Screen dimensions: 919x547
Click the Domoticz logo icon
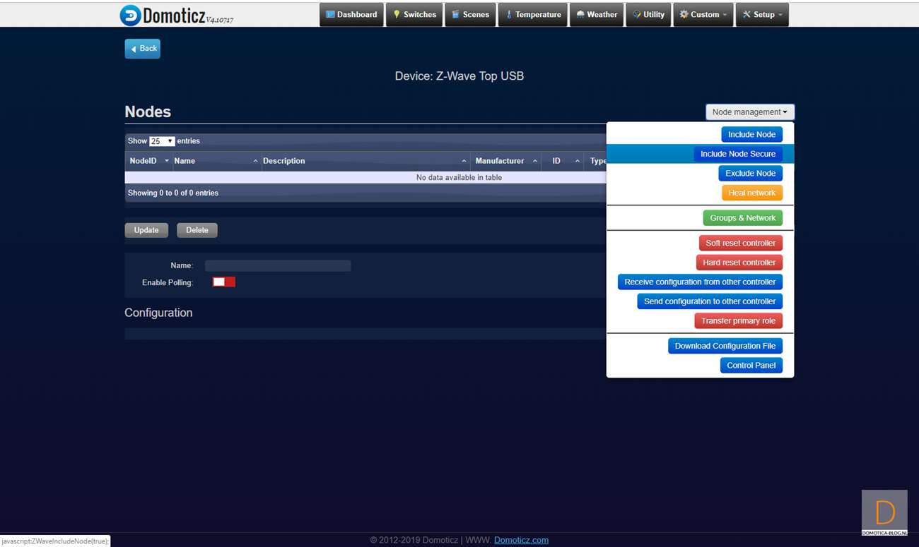(130, 16)
